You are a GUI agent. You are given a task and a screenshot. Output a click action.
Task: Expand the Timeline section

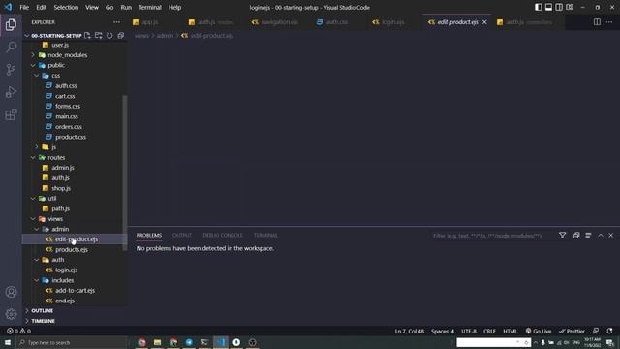(43, 321)
